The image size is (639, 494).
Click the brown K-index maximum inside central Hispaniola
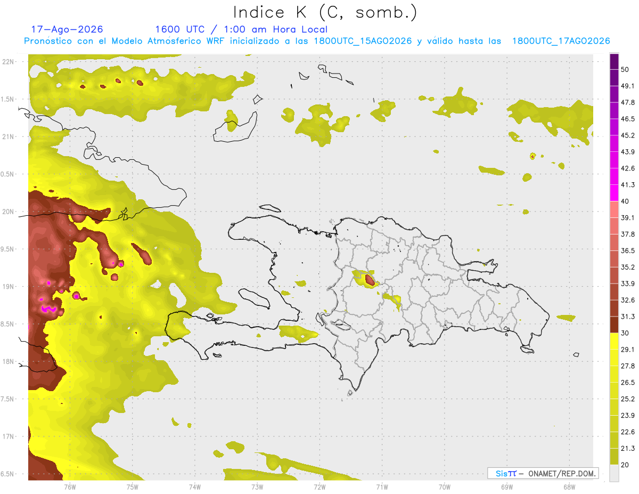pos(370,279)
